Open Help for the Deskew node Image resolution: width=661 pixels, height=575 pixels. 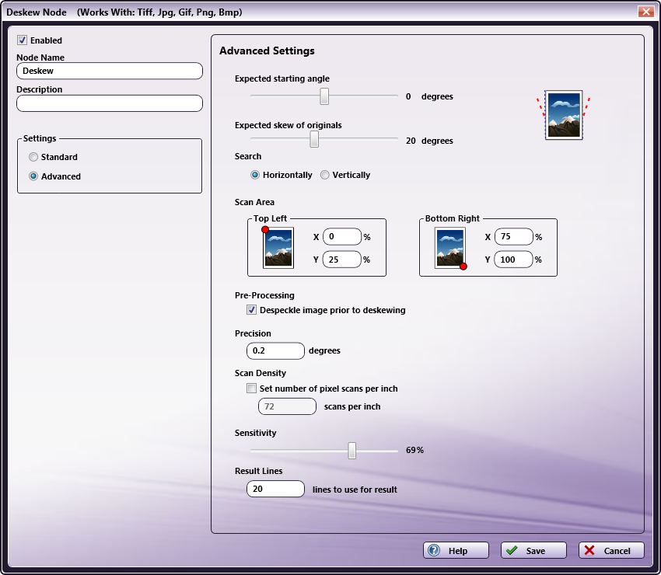(456, 551)
